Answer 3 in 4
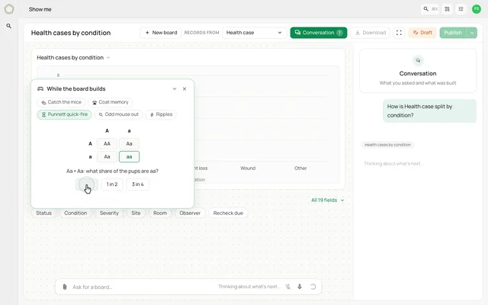The height and width of the screenshot is (305, 488). (x=137, y=185)
